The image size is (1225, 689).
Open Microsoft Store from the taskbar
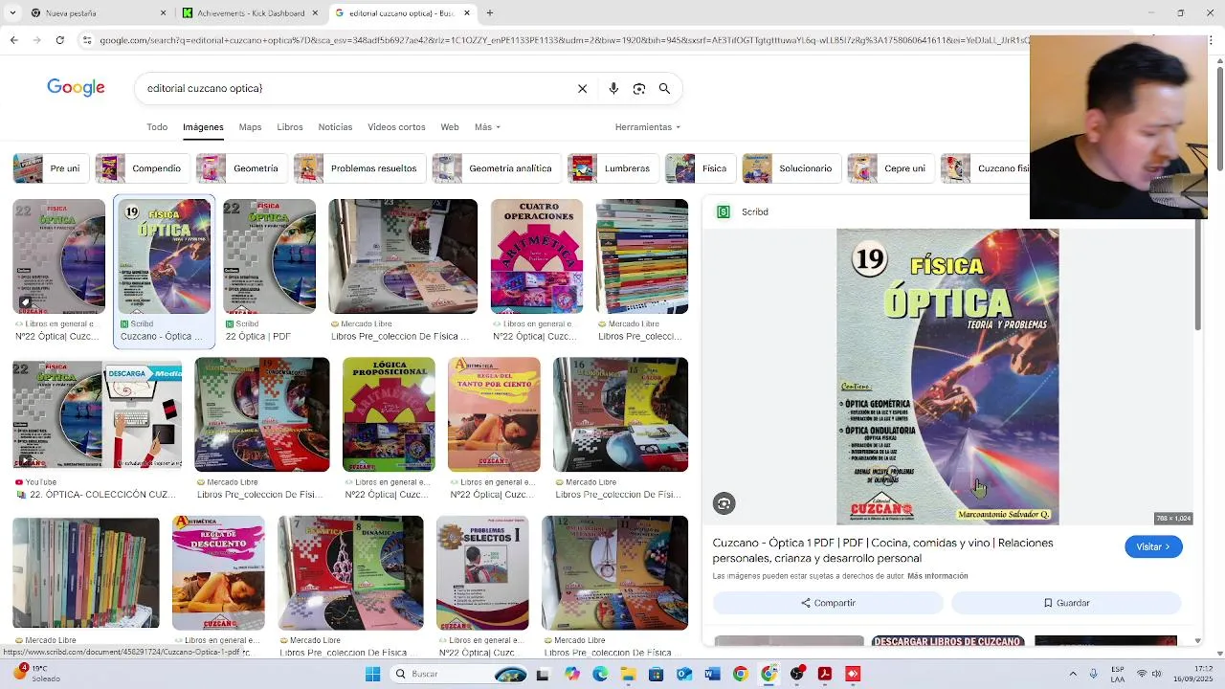pyautogui.click(x=656, y=674)
